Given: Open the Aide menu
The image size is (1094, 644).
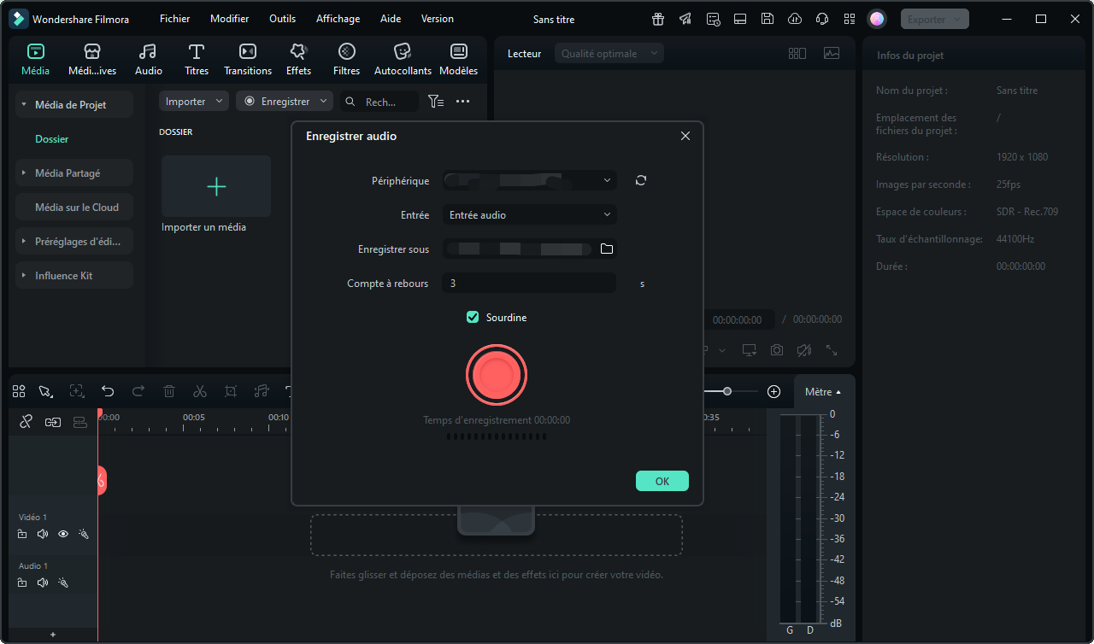Looking at the screenshot, I should (x=389, y=19).
